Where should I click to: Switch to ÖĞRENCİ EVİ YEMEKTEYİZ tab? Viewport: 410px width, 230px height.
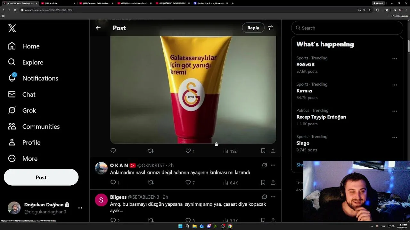tap(172, 3)
